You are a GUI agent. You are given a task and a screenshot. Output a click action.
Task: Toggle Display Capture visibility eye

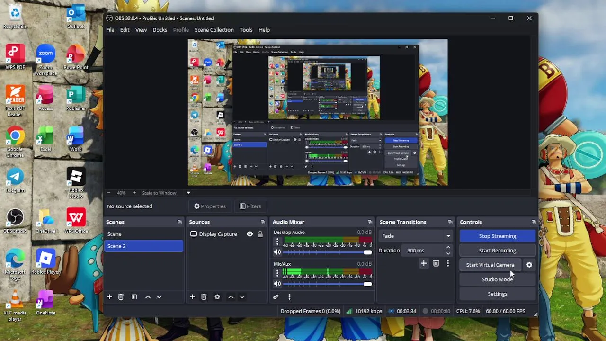coord(250,234)
